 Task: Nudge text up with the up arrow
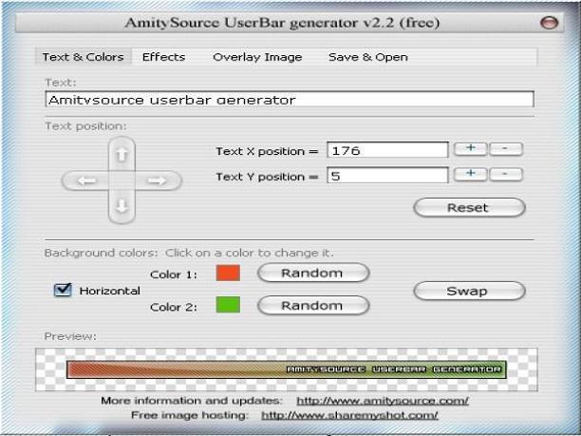click(x=122, y=155)
